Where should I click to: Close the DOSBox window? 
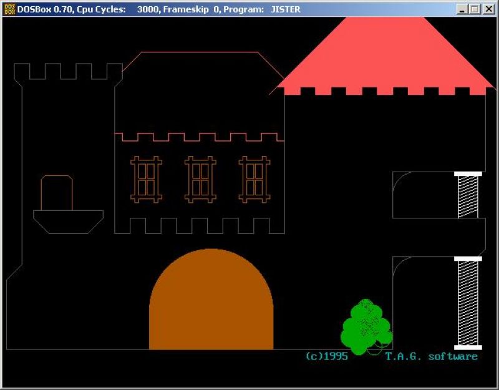(488, 9)
